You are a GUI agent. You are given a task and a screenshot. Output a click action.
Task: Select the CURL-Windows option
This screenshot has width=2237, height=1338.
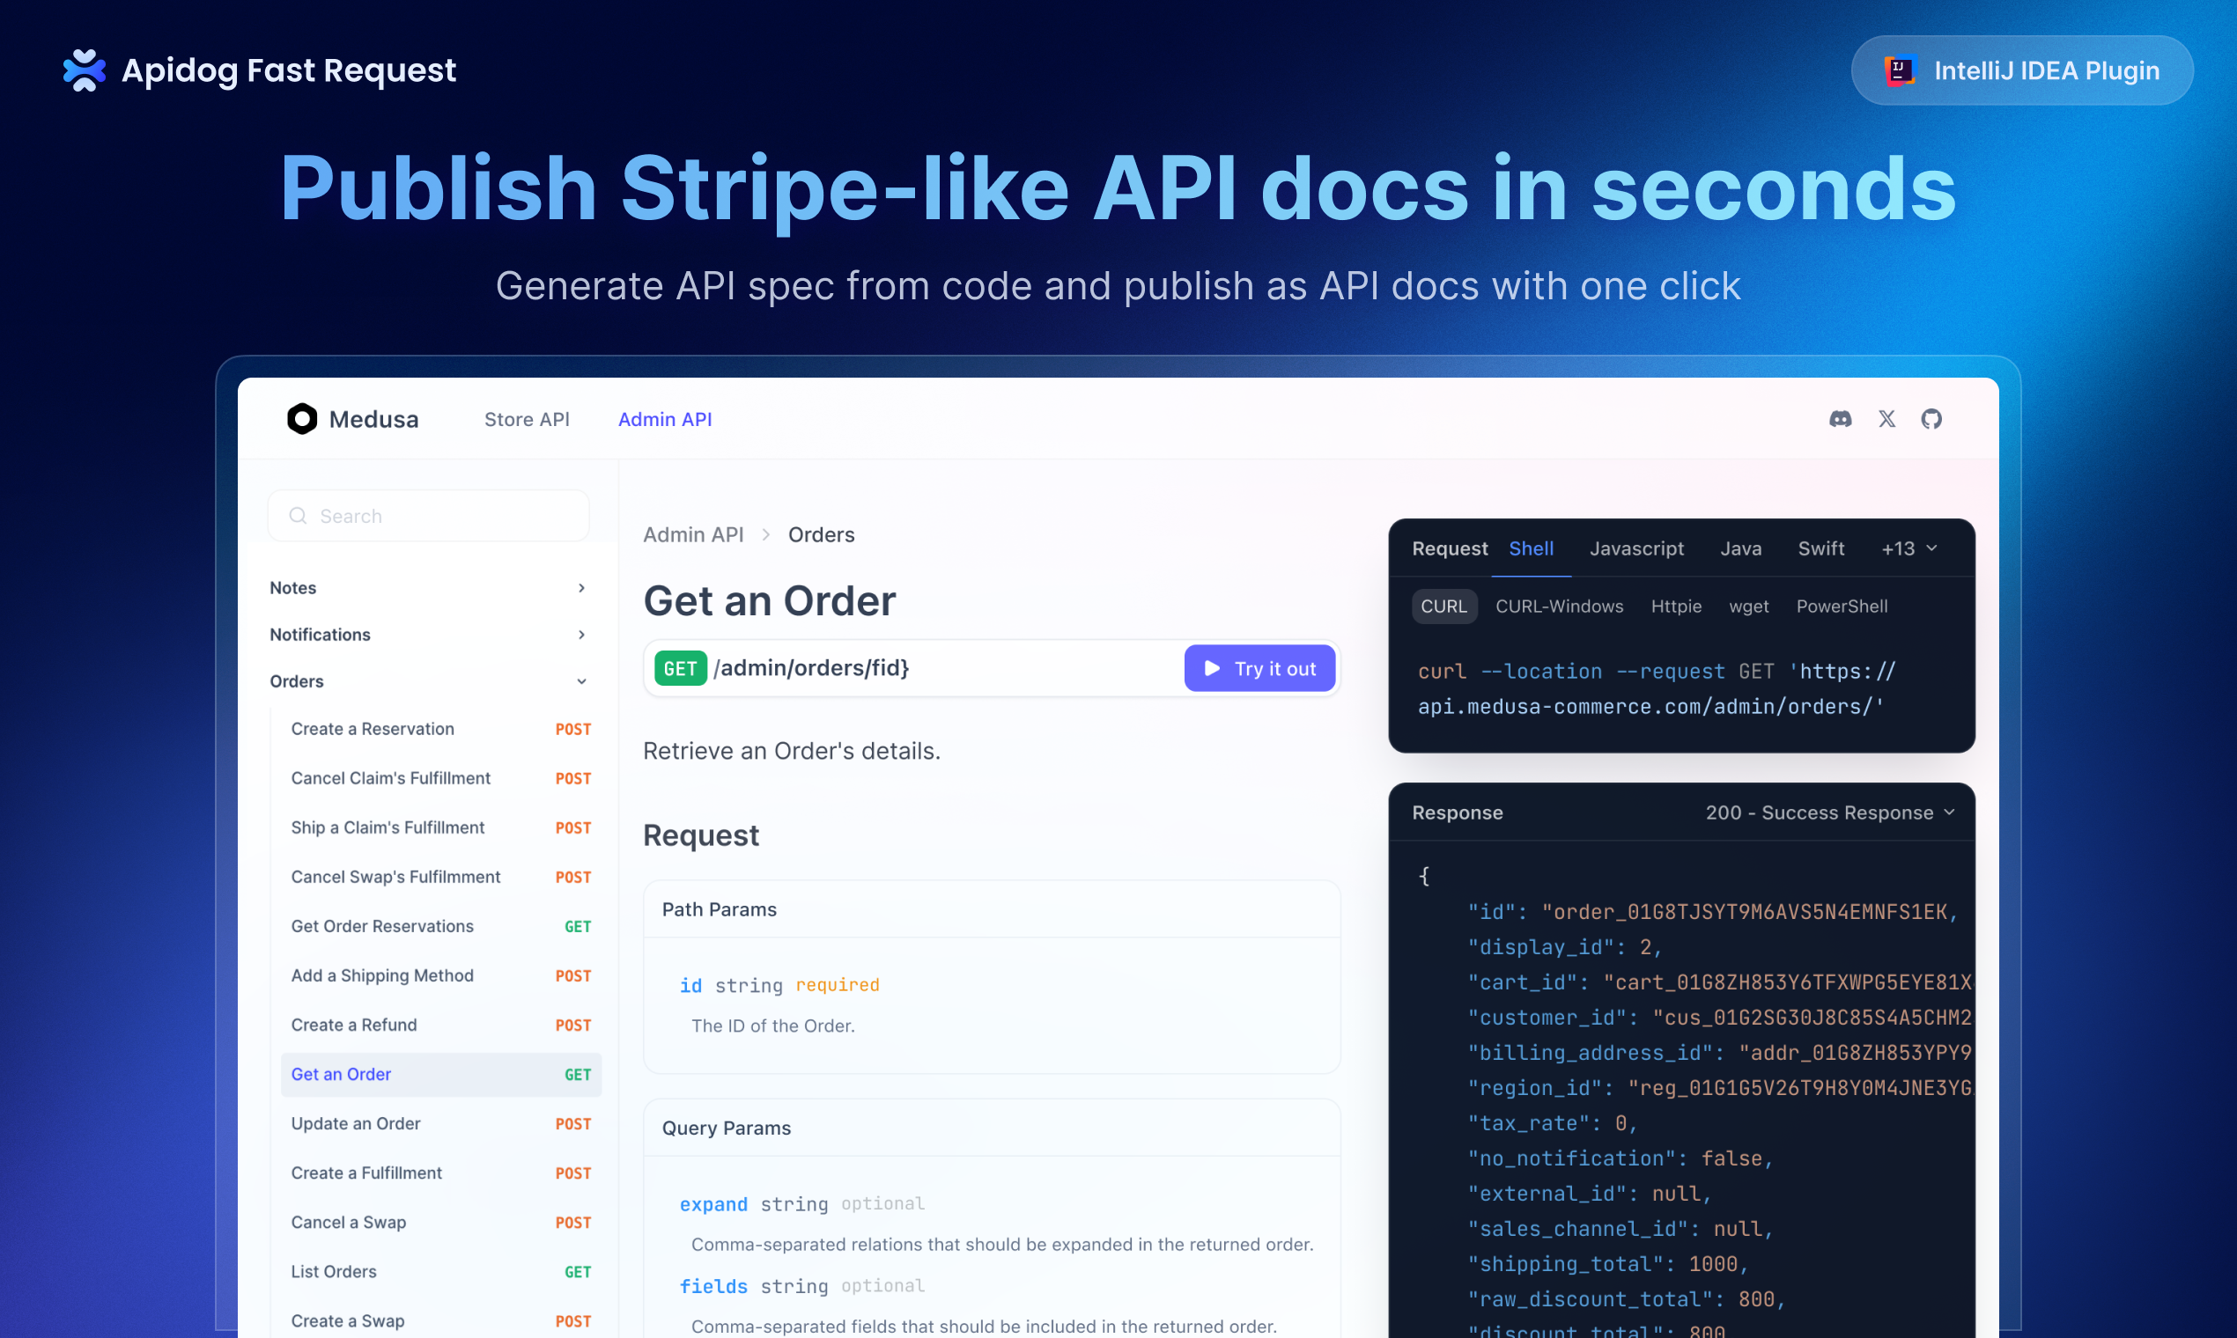click(x=1559, y=607)
